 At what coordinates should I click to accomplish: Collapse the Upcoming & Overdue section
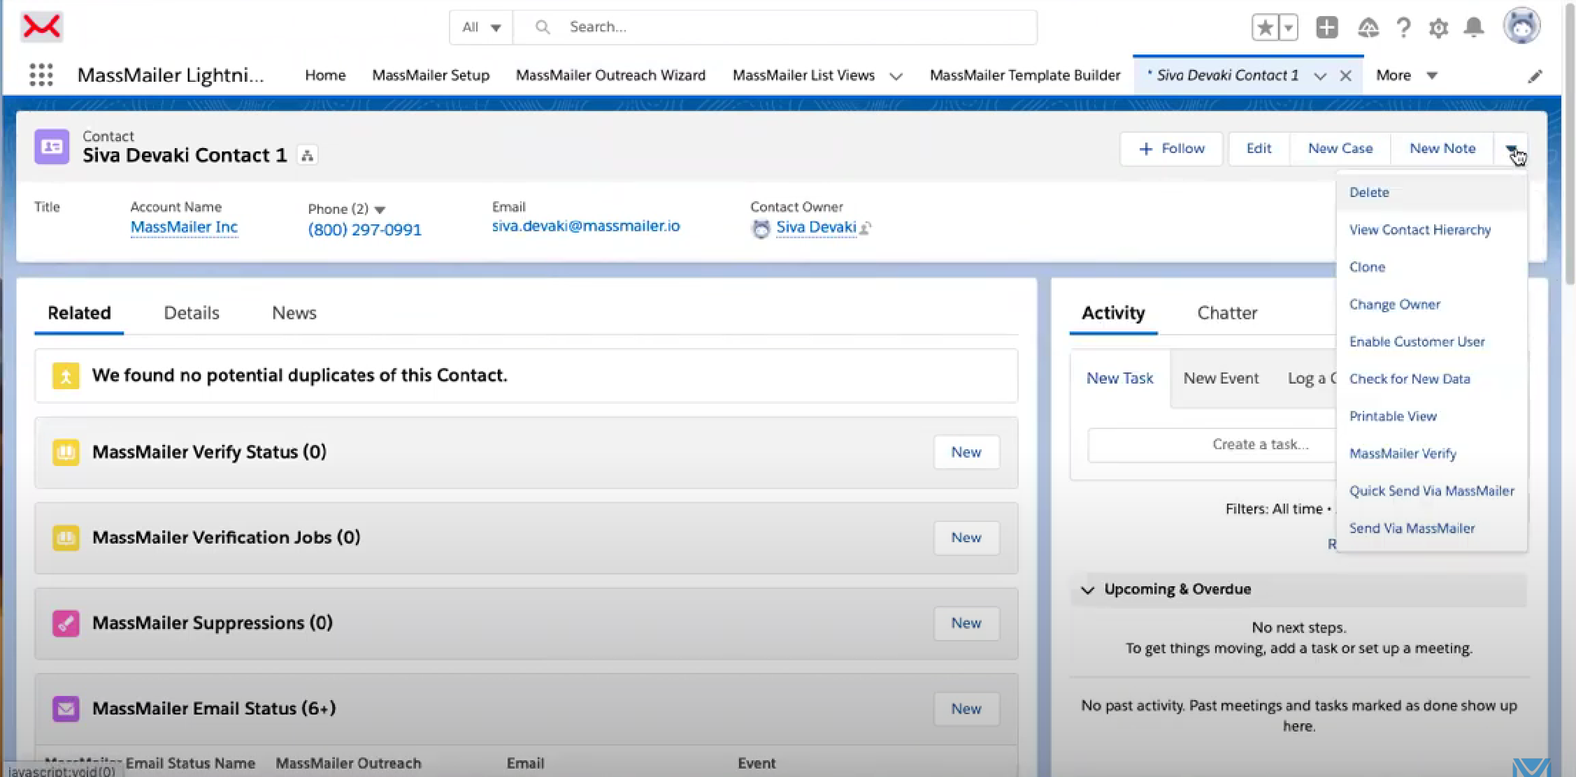click(1087, 590)
